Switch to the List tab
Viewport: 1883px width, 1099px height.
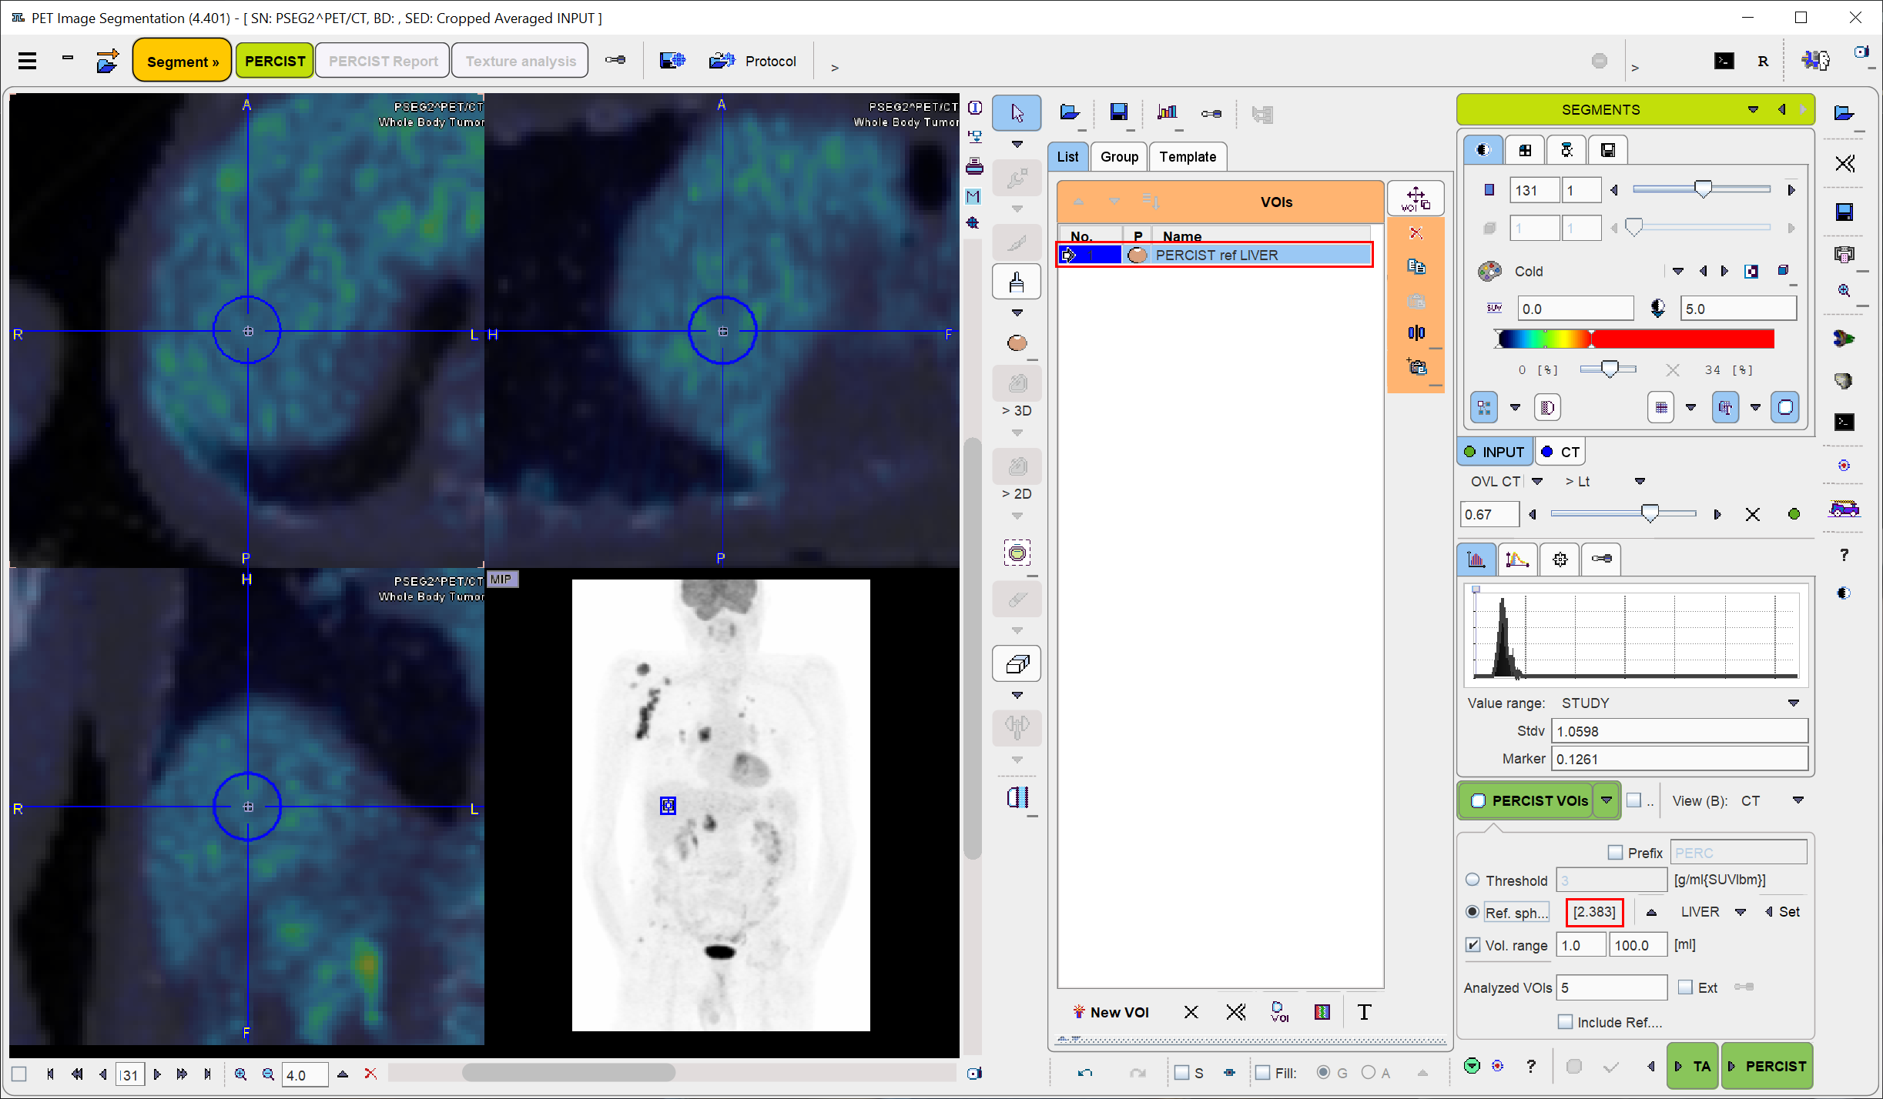(1067, 156)
